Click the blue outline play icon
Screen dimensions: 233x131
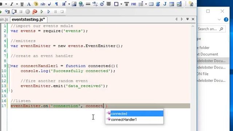coord(48,12)
